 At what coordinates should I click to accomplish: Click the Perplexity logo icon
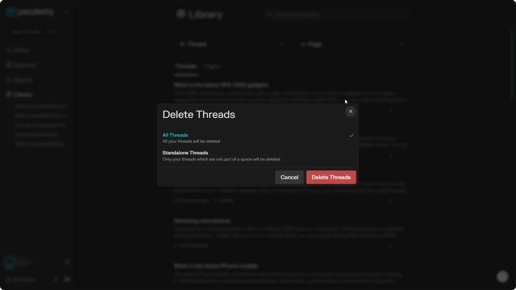[x=10, y=12]
